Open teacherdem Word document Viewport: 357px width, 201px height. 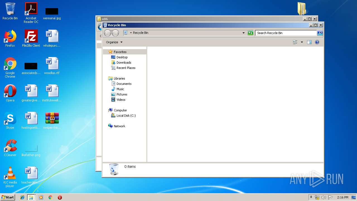pyautogui.click(x=31, y=175)
